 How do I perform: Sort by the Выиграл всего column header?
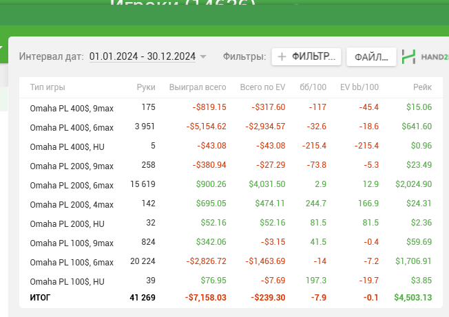tap(198, 87)
